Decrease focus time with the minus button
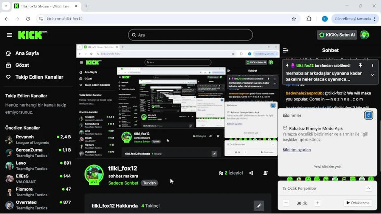Viewport: 381px width, 214px height. click(286, 203)
